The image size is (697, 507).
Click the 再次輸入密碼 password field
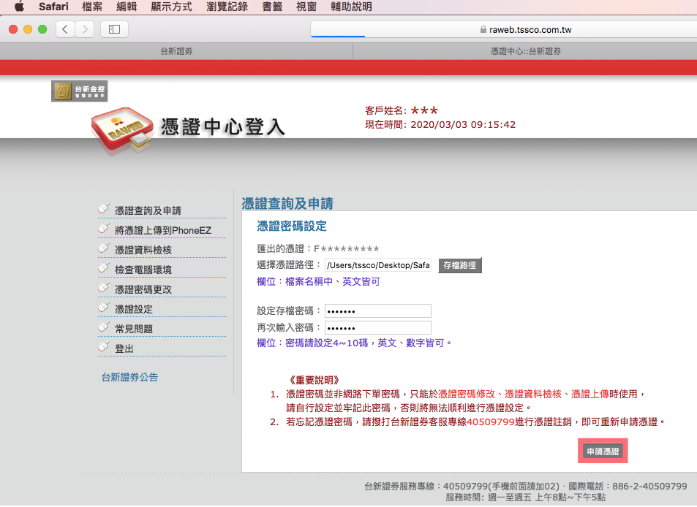pyautogui.click(x=378, y=327)
